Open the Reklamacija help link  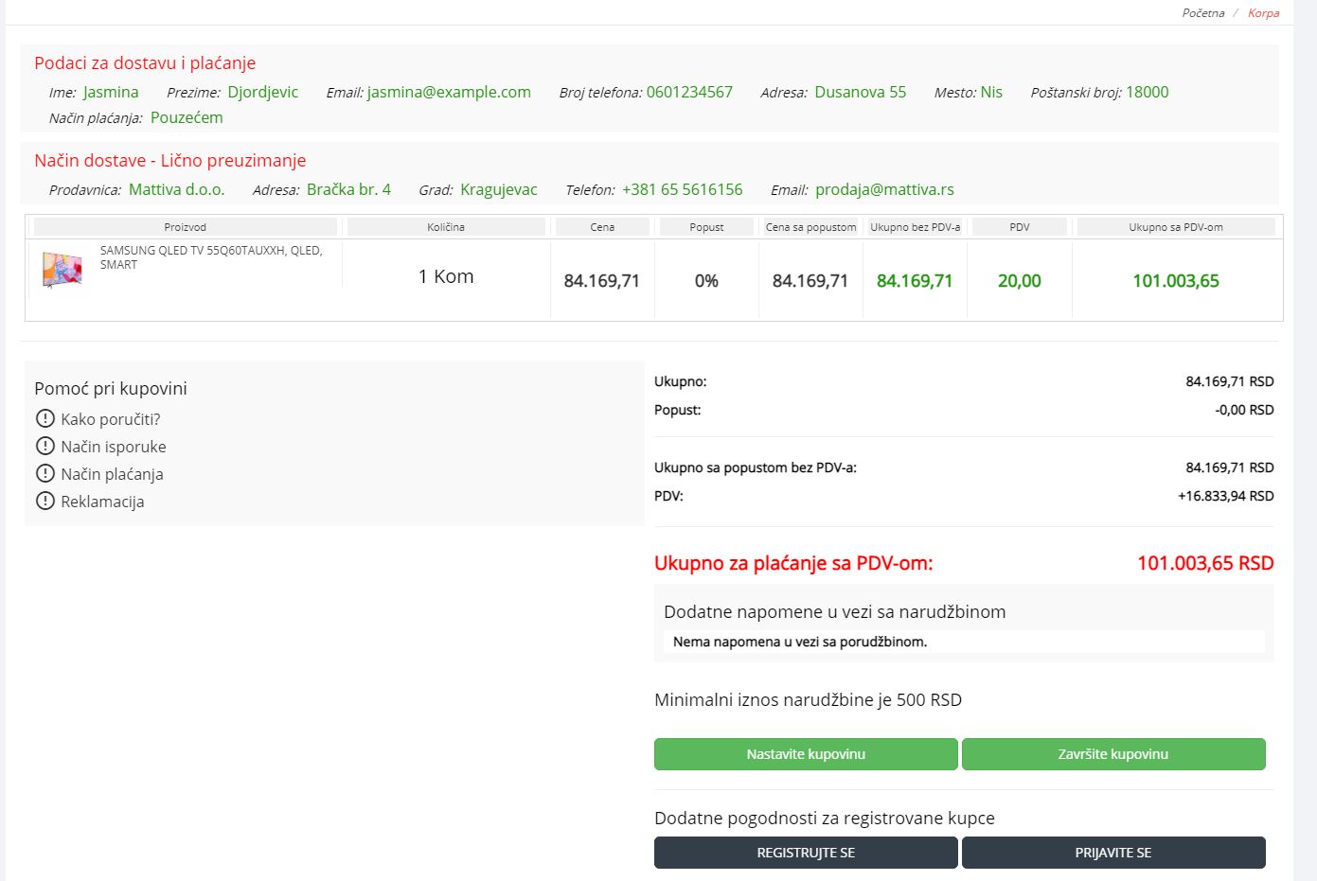pyautogui.click(x=102, y=502)
